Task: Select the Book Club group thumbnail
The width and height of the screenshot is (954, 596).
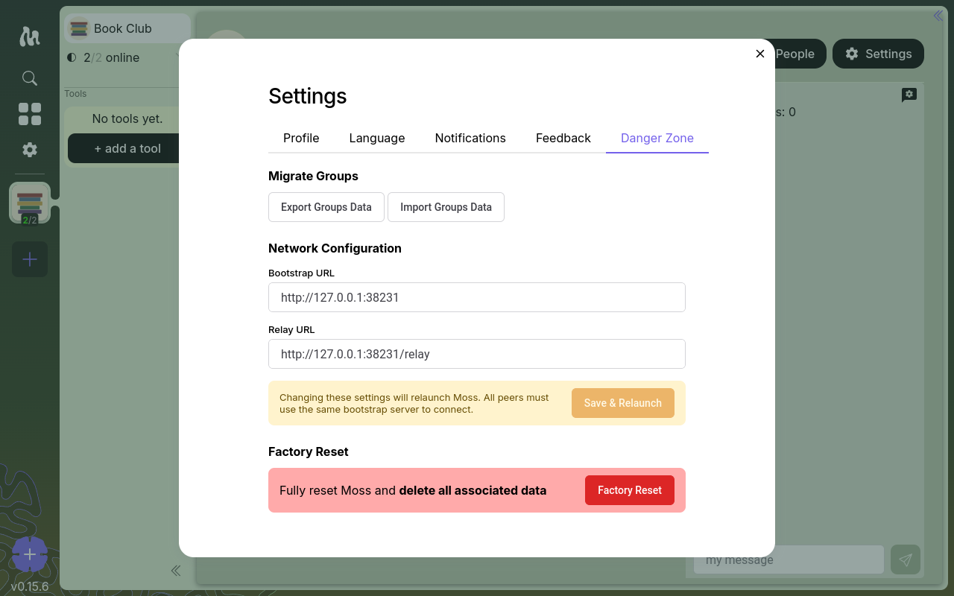Action: [30, 203]
